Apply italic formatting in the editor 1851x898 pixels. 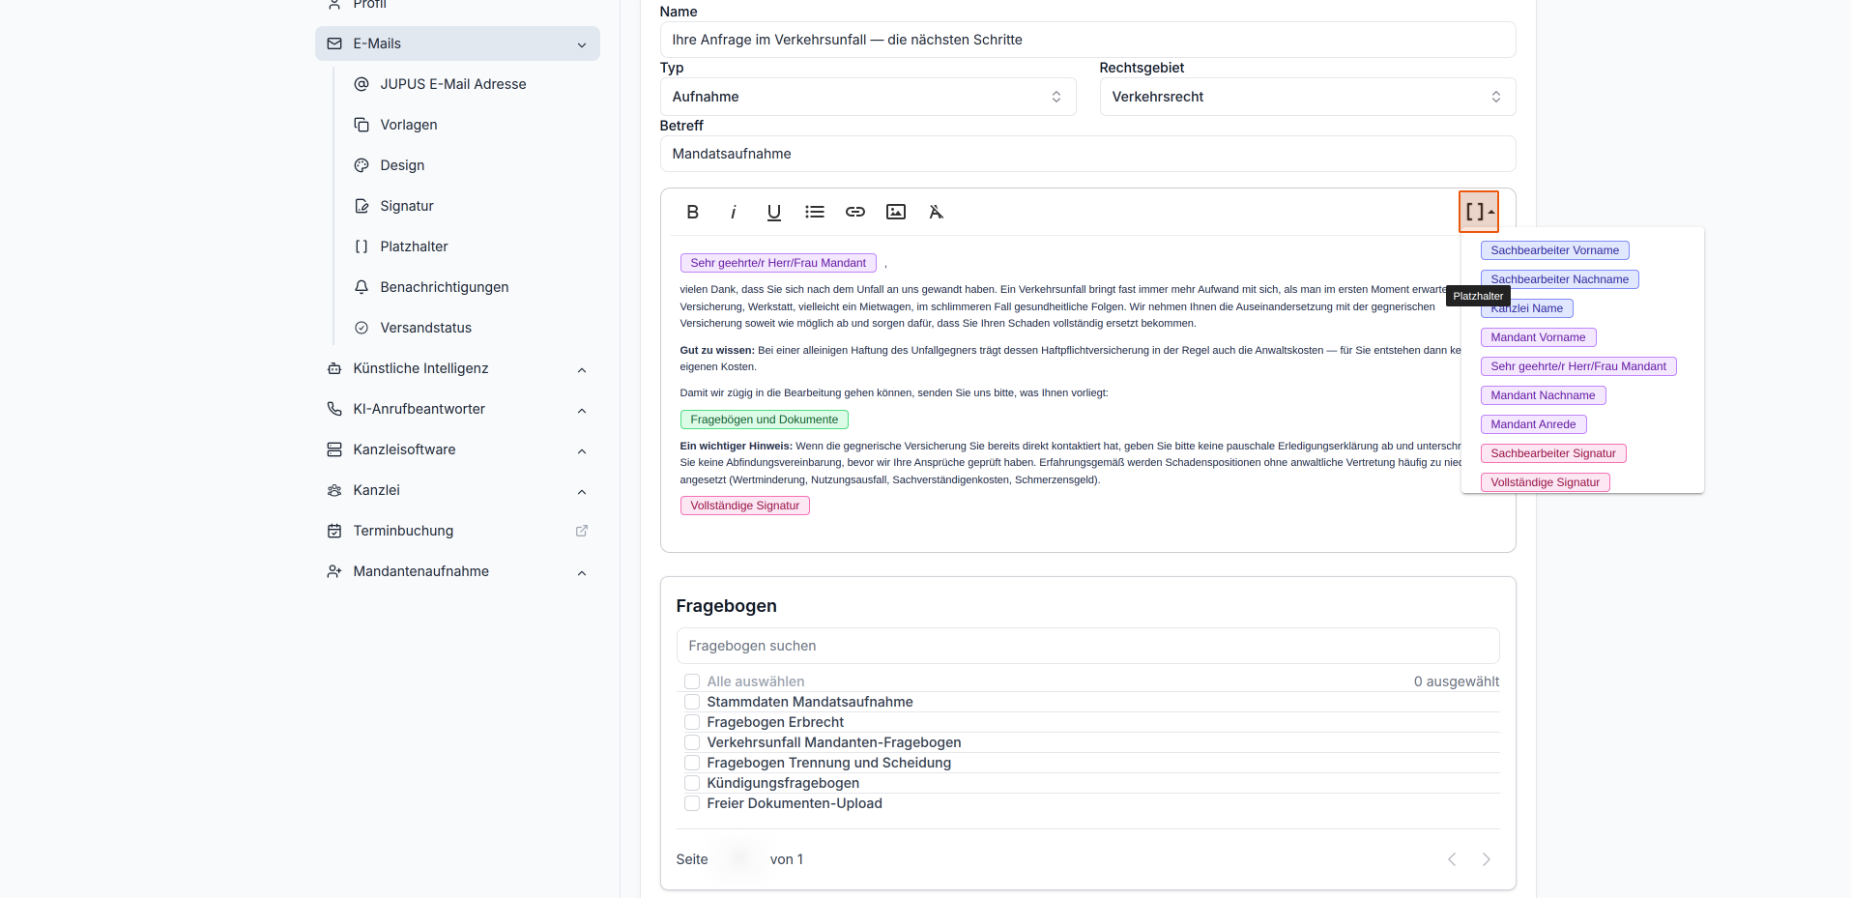tap(733, 212)
